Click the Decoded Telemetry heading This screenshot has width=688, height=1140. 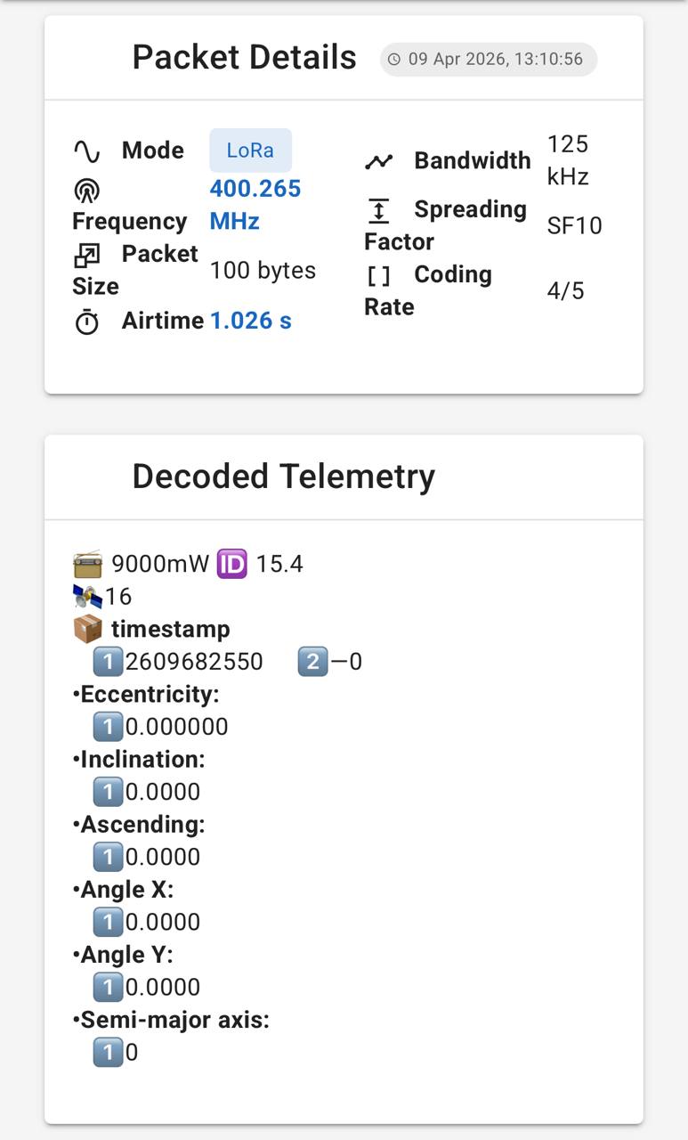[284, 476]
